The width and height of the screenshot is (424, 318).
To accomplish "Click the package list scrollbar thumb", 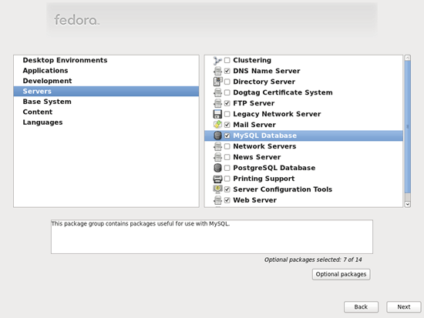I will [408, 127].
